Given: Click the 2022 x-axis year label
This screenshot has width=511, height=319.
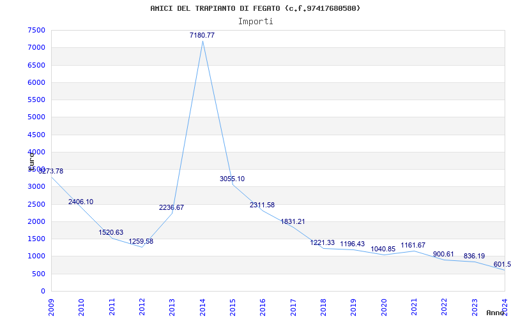Looking at the screenshot, I should click(x=444, y=308).
